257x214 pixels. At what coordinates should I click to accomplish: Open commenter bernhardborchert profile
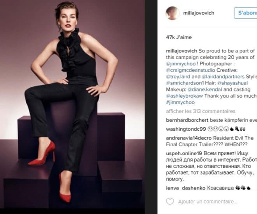click(187, 120)
